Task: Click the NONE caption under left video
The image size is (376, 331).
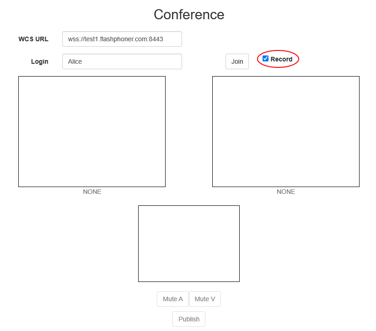Action: click(x=92, y=192)
